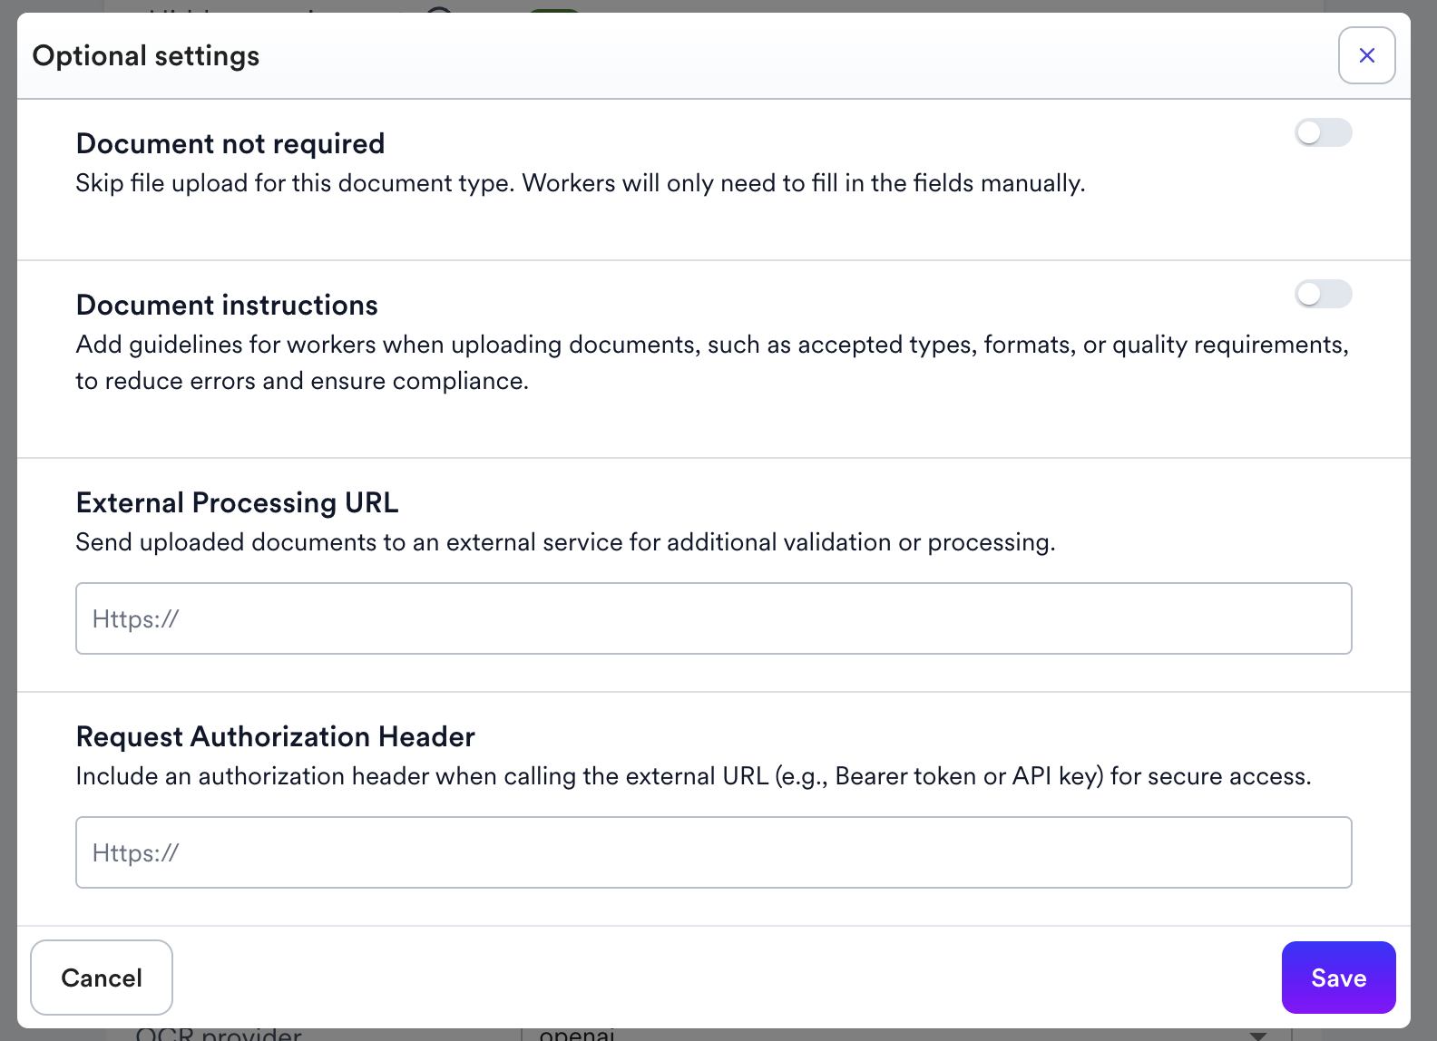
Task: Click the Include an authorization header description
Action: [x=694, y=776]
